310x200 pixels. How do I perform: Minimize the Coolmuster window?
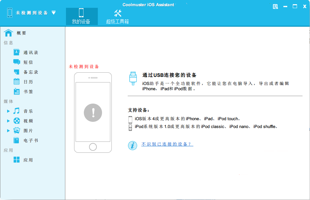285,7
